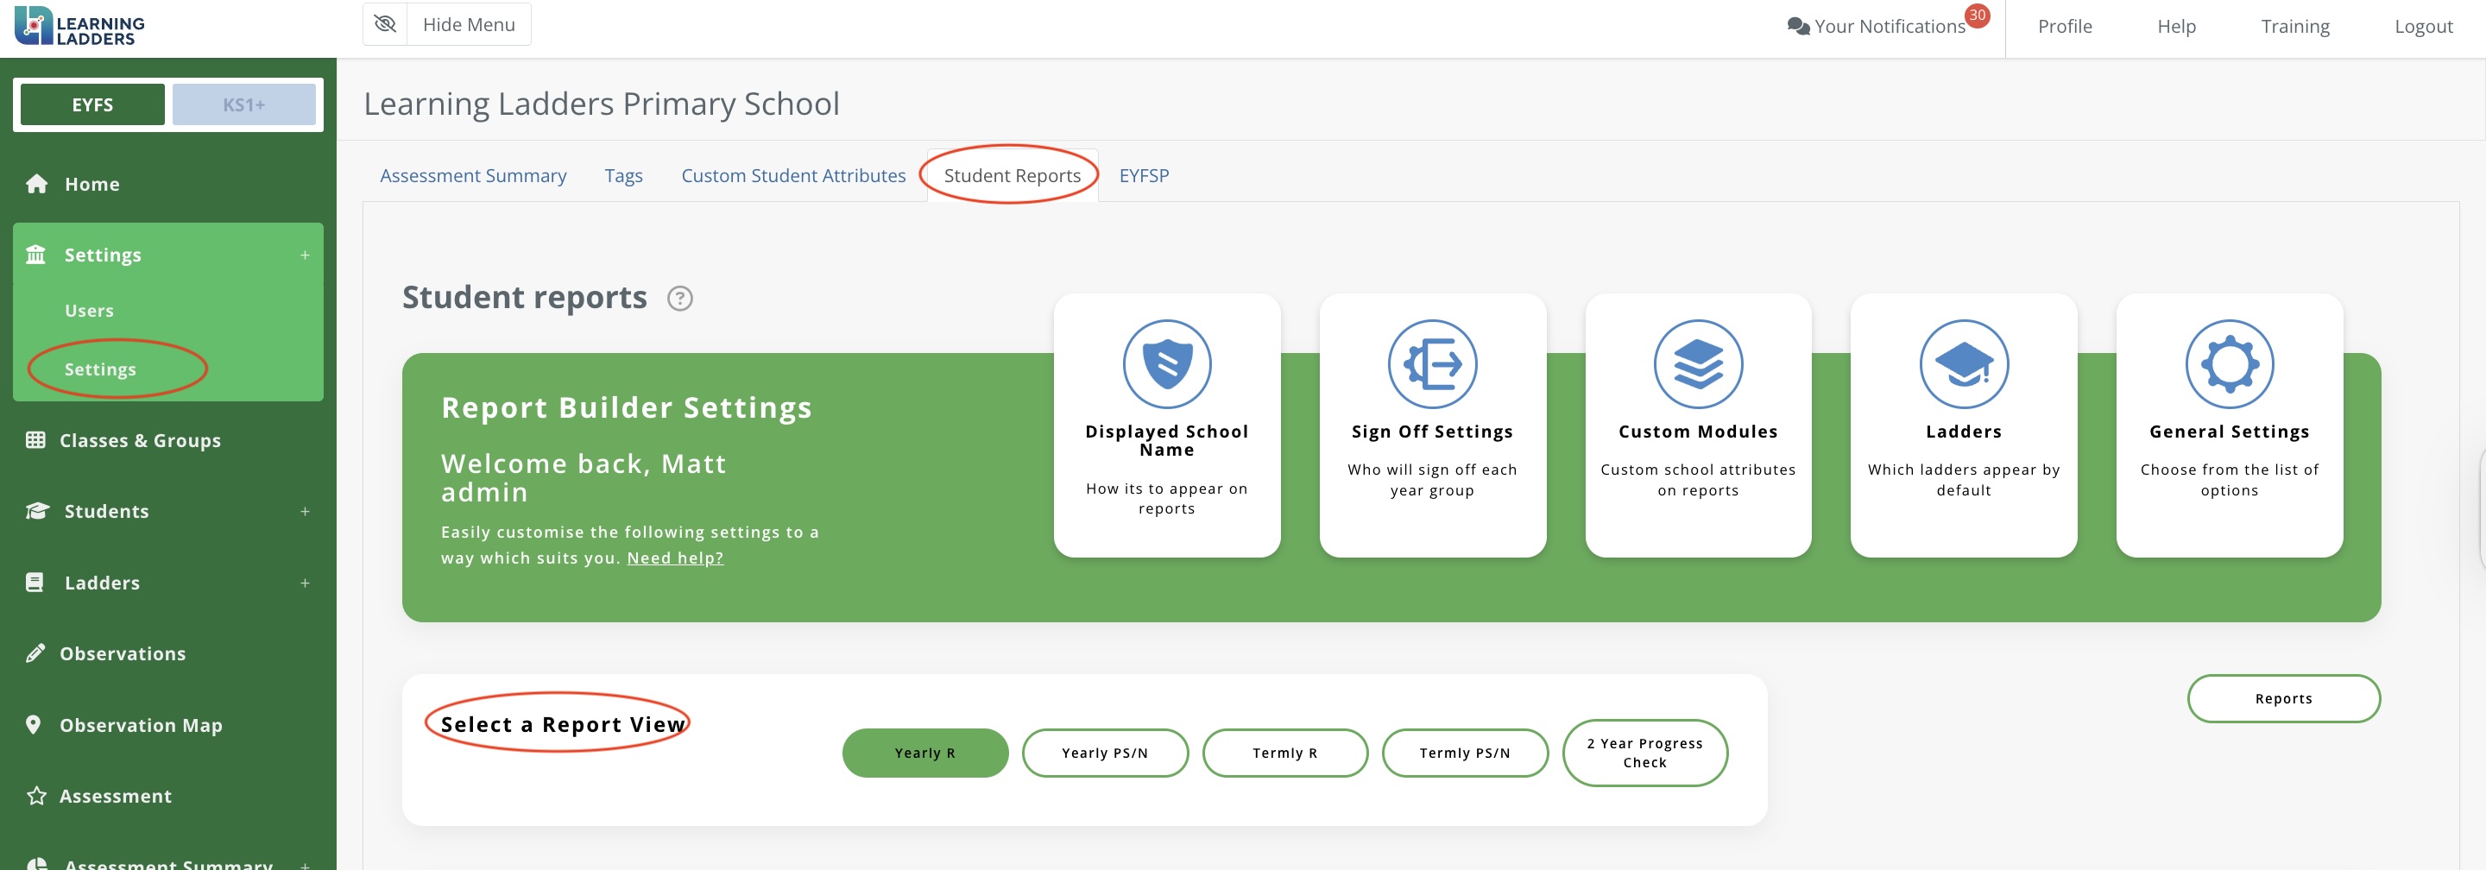Open the General Settings gear icon
Viewport: 2486px width, 870px height.
coord(2228,364)
